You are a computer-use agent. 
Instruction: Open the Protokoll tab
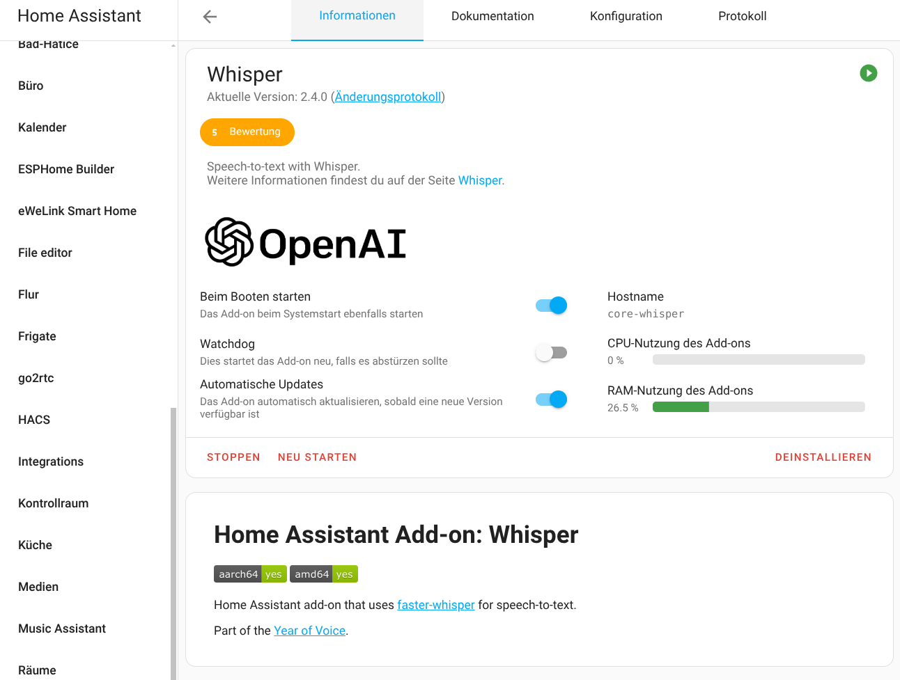click(x=742, y=16)
